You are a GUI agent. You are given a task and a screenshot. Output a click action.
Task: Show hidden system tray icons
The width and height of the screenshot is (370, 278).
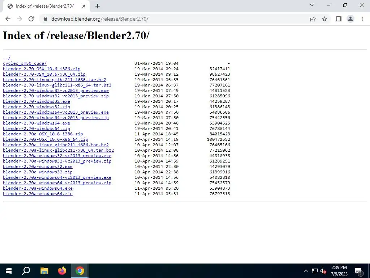tap(306, 271)
